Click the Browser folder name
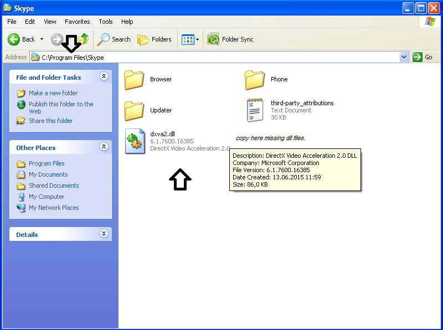The height and width of the screenshot is (330, 443). [x=161, y=79]
